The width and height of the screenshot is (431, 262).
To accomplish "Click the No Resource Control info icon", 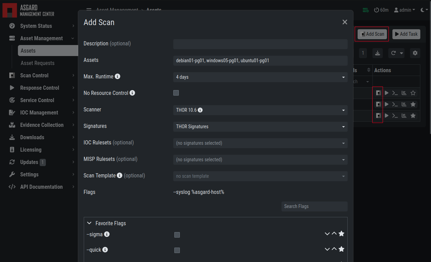I will point(132,93).
